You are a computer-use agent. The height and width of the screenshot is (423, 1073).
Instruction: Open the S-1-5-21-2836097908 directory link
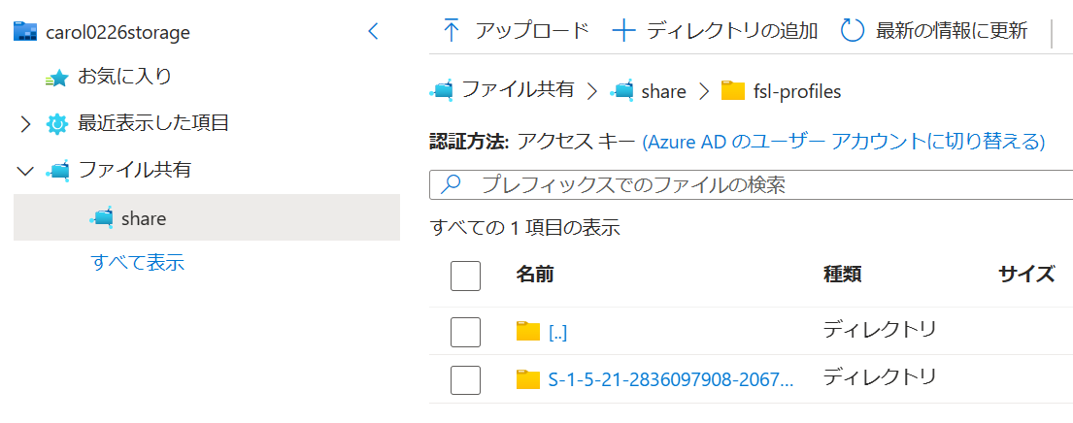[670, 379]
